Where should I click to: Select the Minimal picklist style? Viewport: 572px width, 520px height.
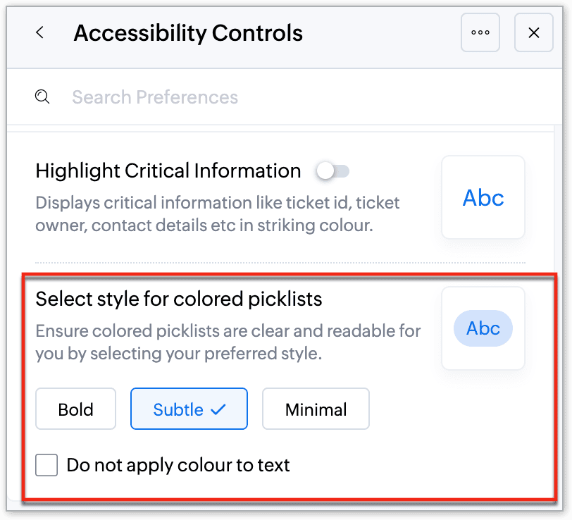click(x=316, y=409)
